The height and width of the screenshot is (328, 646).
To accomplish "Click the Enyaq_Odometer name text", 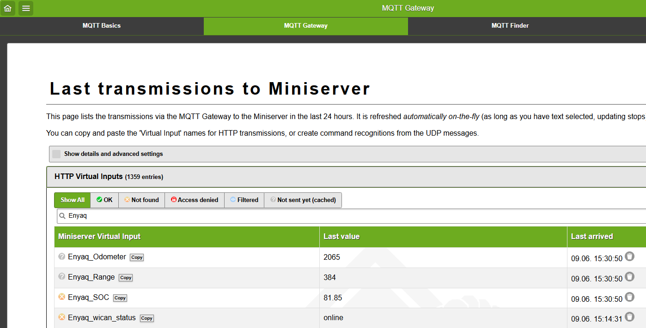I will click(x=97, y=257).
